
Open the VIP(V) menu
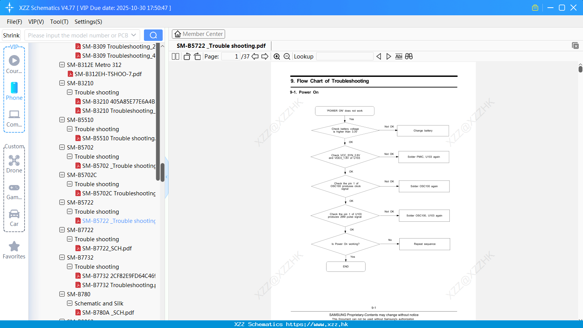tap(36, 22)
